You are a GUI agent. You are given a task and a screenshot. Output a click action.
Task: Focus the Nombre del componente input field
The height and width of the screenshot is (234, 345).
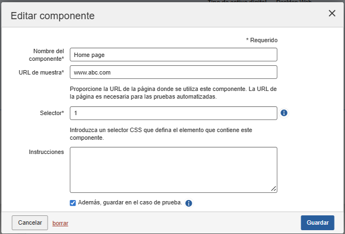[x=173, y=55]
